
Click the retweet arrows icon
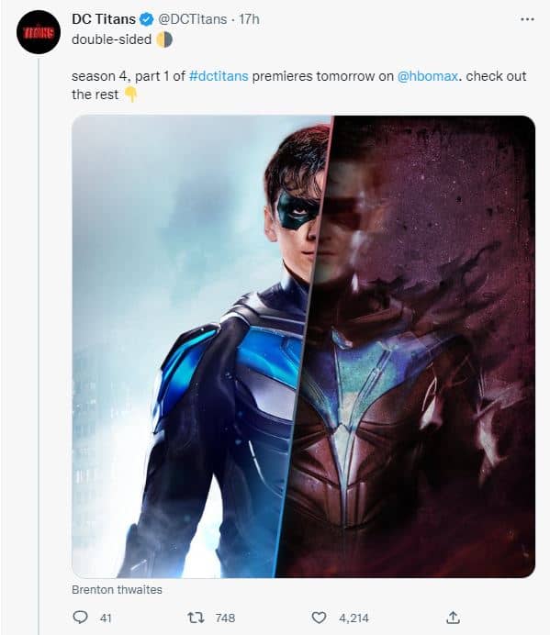coord(196,618)
